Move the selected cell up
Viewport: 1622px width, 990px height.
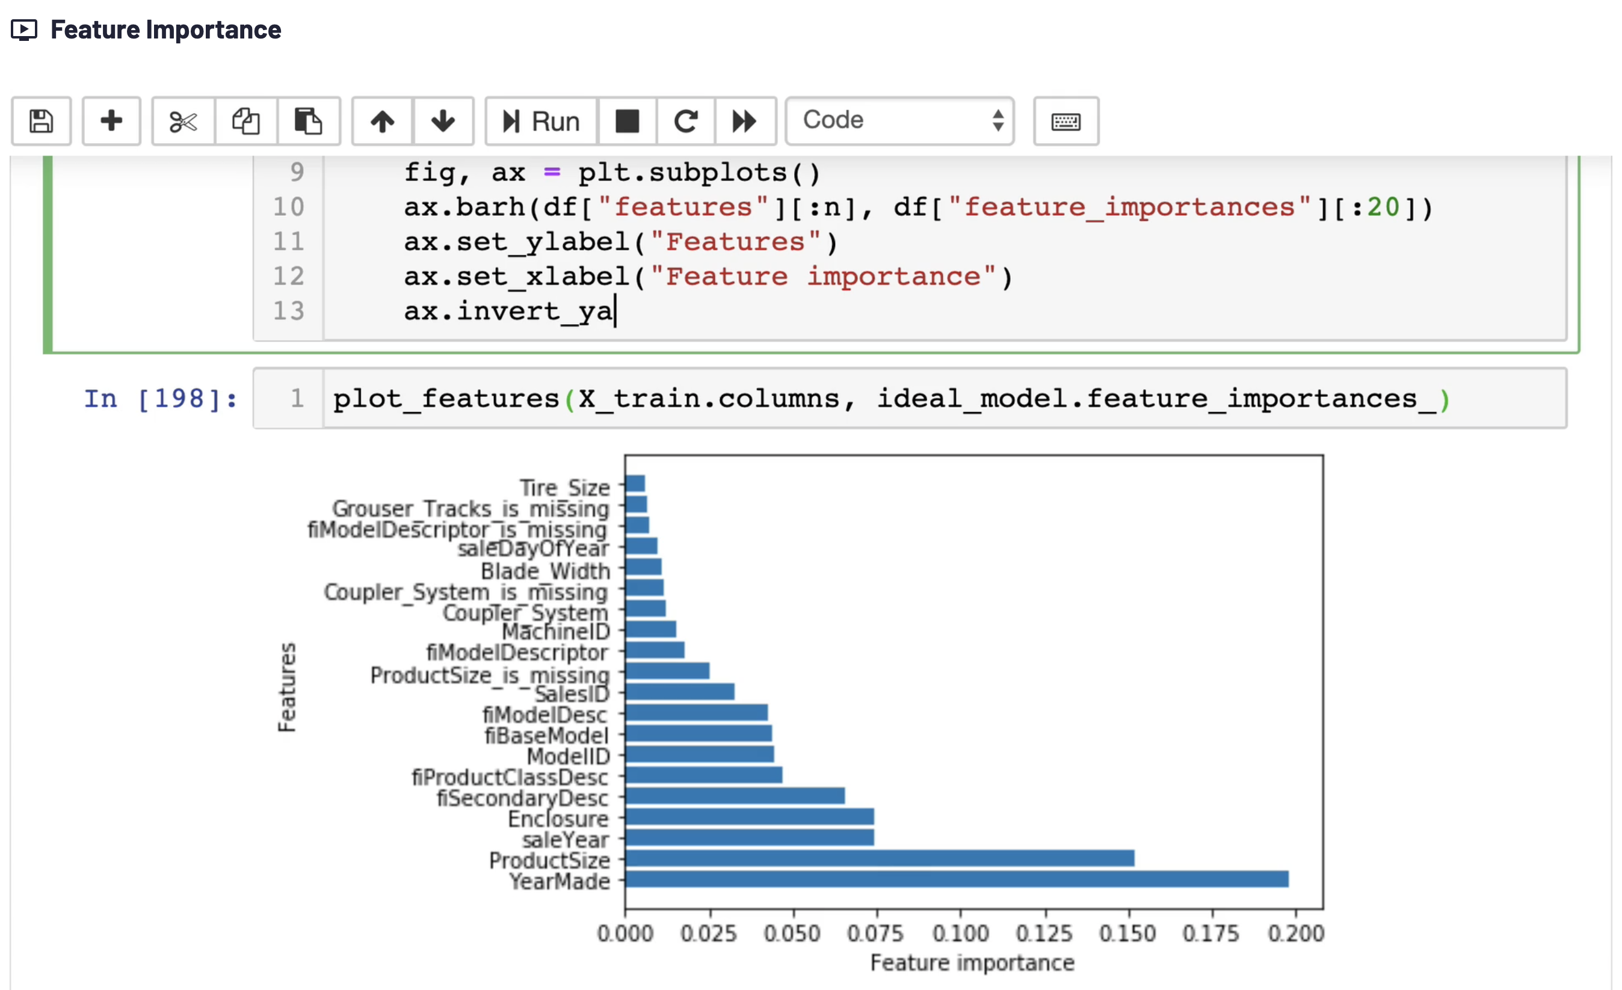382,121
